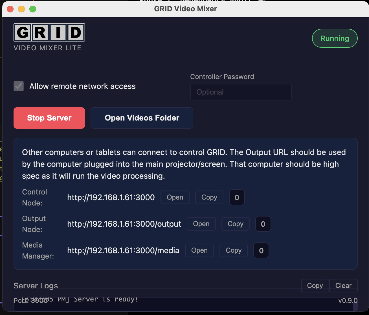This screenshot has height=315, width=369.
Task: Open the Control Node URL
Action: [x=175, y=197]
